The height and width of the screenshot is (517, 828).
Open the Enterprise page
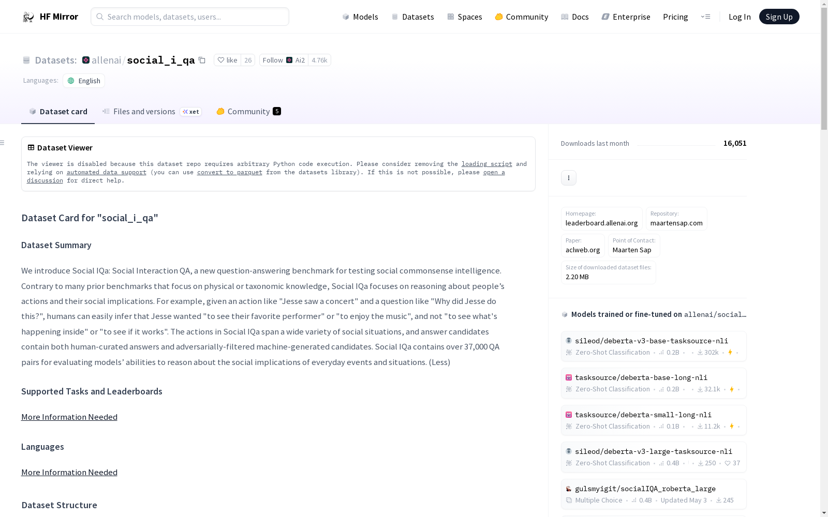(626, 17)
